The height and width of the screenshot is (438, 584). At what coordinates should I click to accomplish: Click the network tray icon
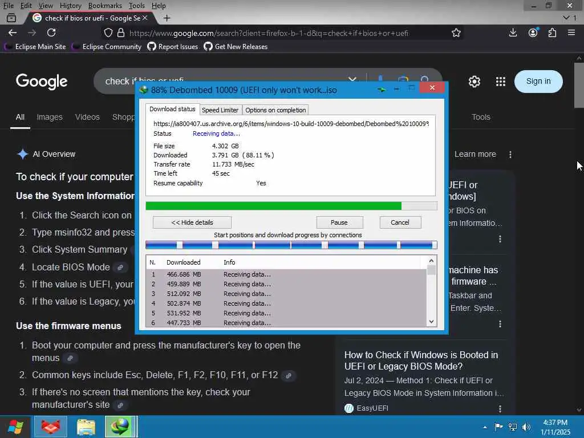tap(513, 427)
